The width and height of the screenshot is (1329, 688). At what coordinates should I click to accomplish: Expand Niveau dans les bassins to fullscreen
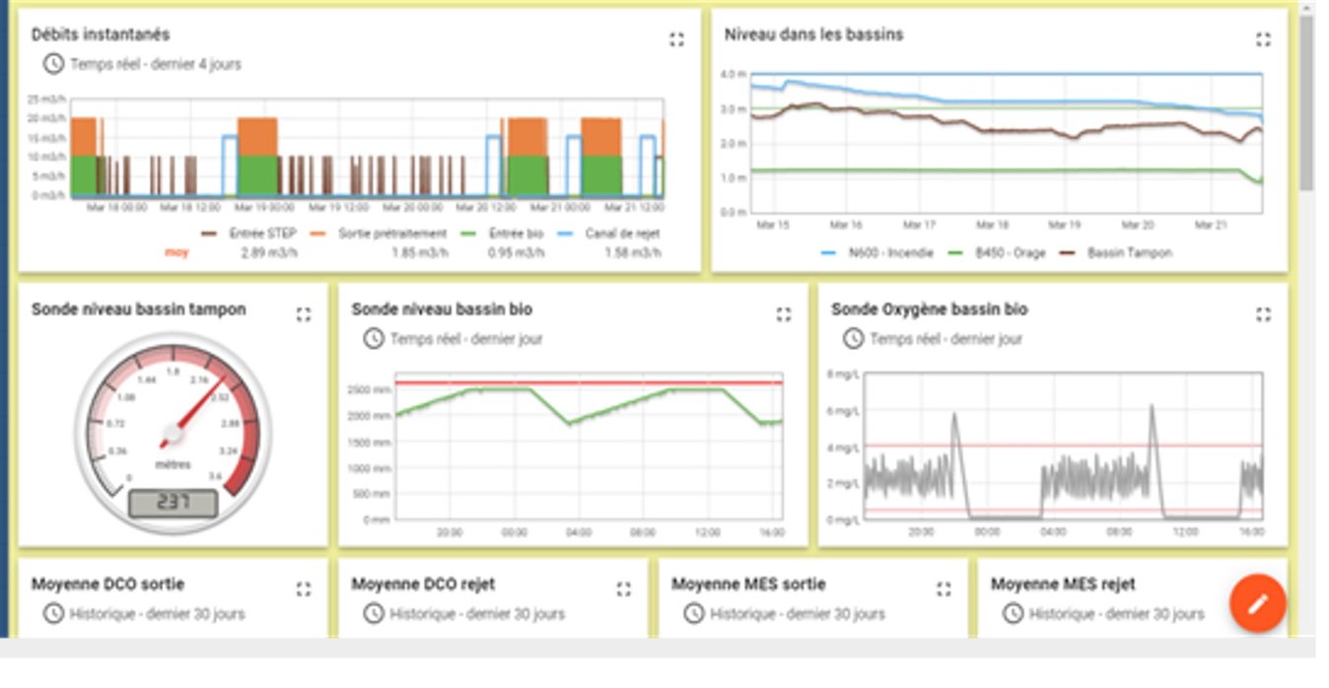1263,39
